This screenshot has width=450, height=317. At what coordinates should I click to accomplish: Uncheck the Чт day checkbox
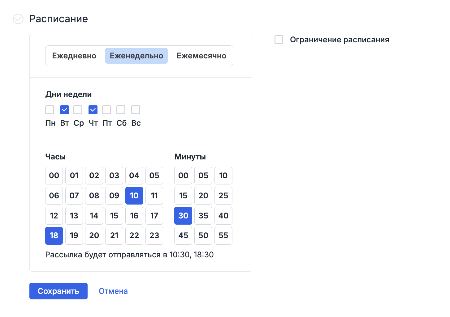93,110
